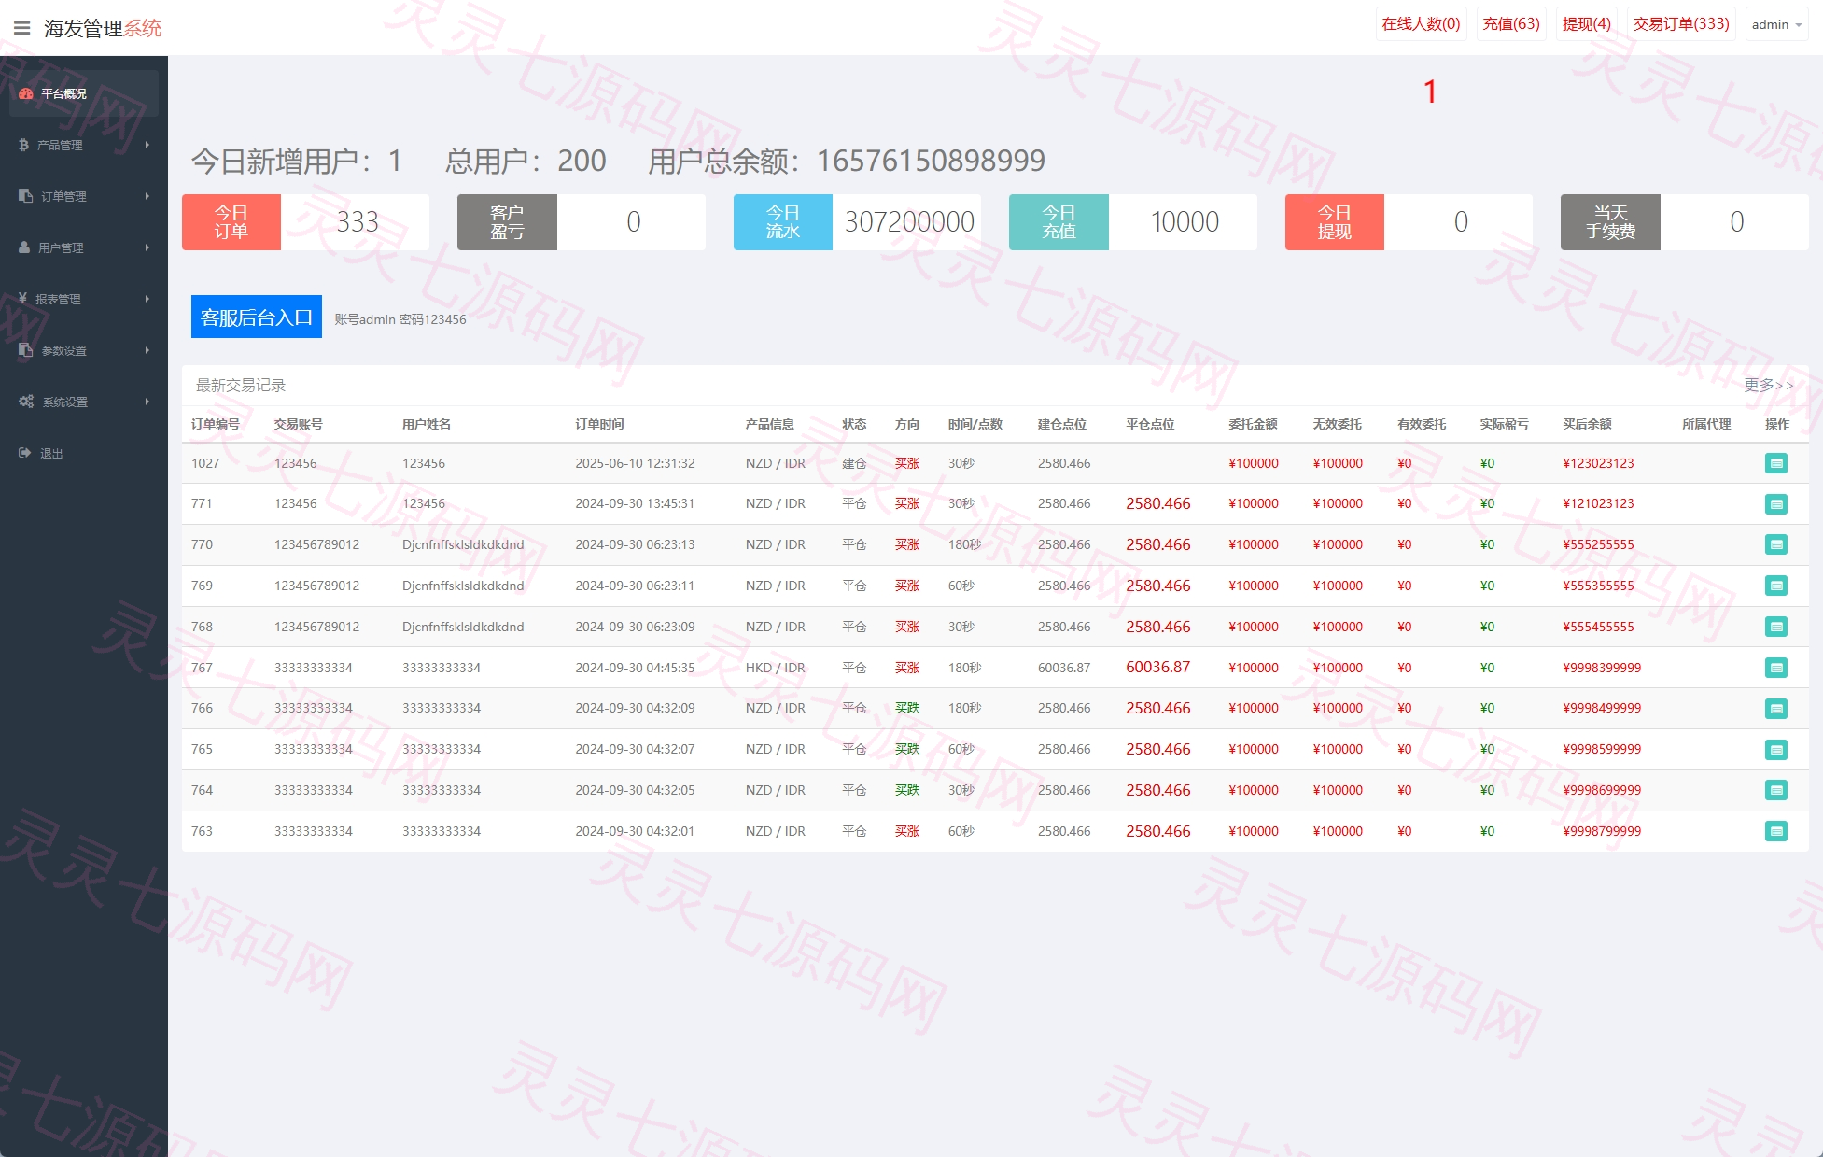Open details icon for order 768
Image resolution: width=1823 pixels, height=1157 pixels.
pyautogui.click(x=1775, y=627)
